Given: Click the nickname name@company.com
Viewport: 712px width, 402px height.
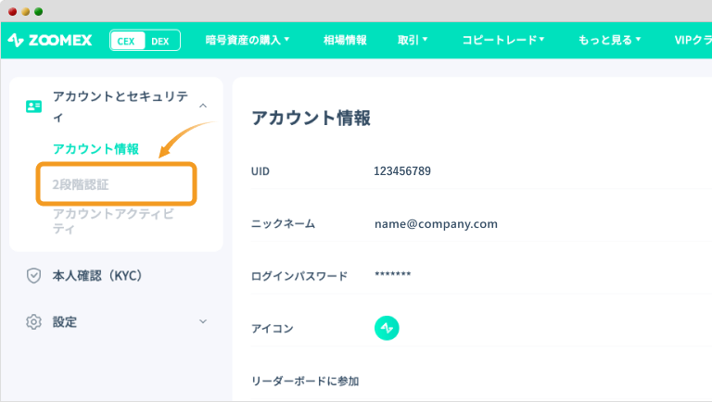Looking at the screenshot, I should coord(436,224).
